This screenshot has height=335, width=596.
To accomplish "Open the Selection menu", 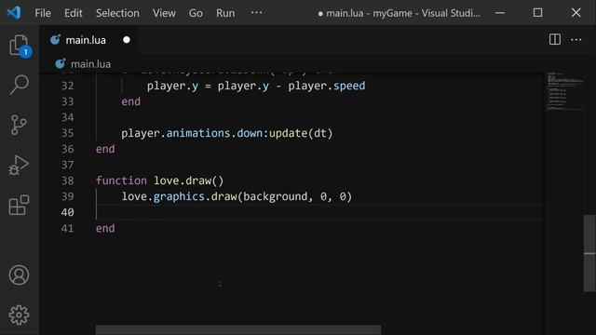I will tap(117, 13).
